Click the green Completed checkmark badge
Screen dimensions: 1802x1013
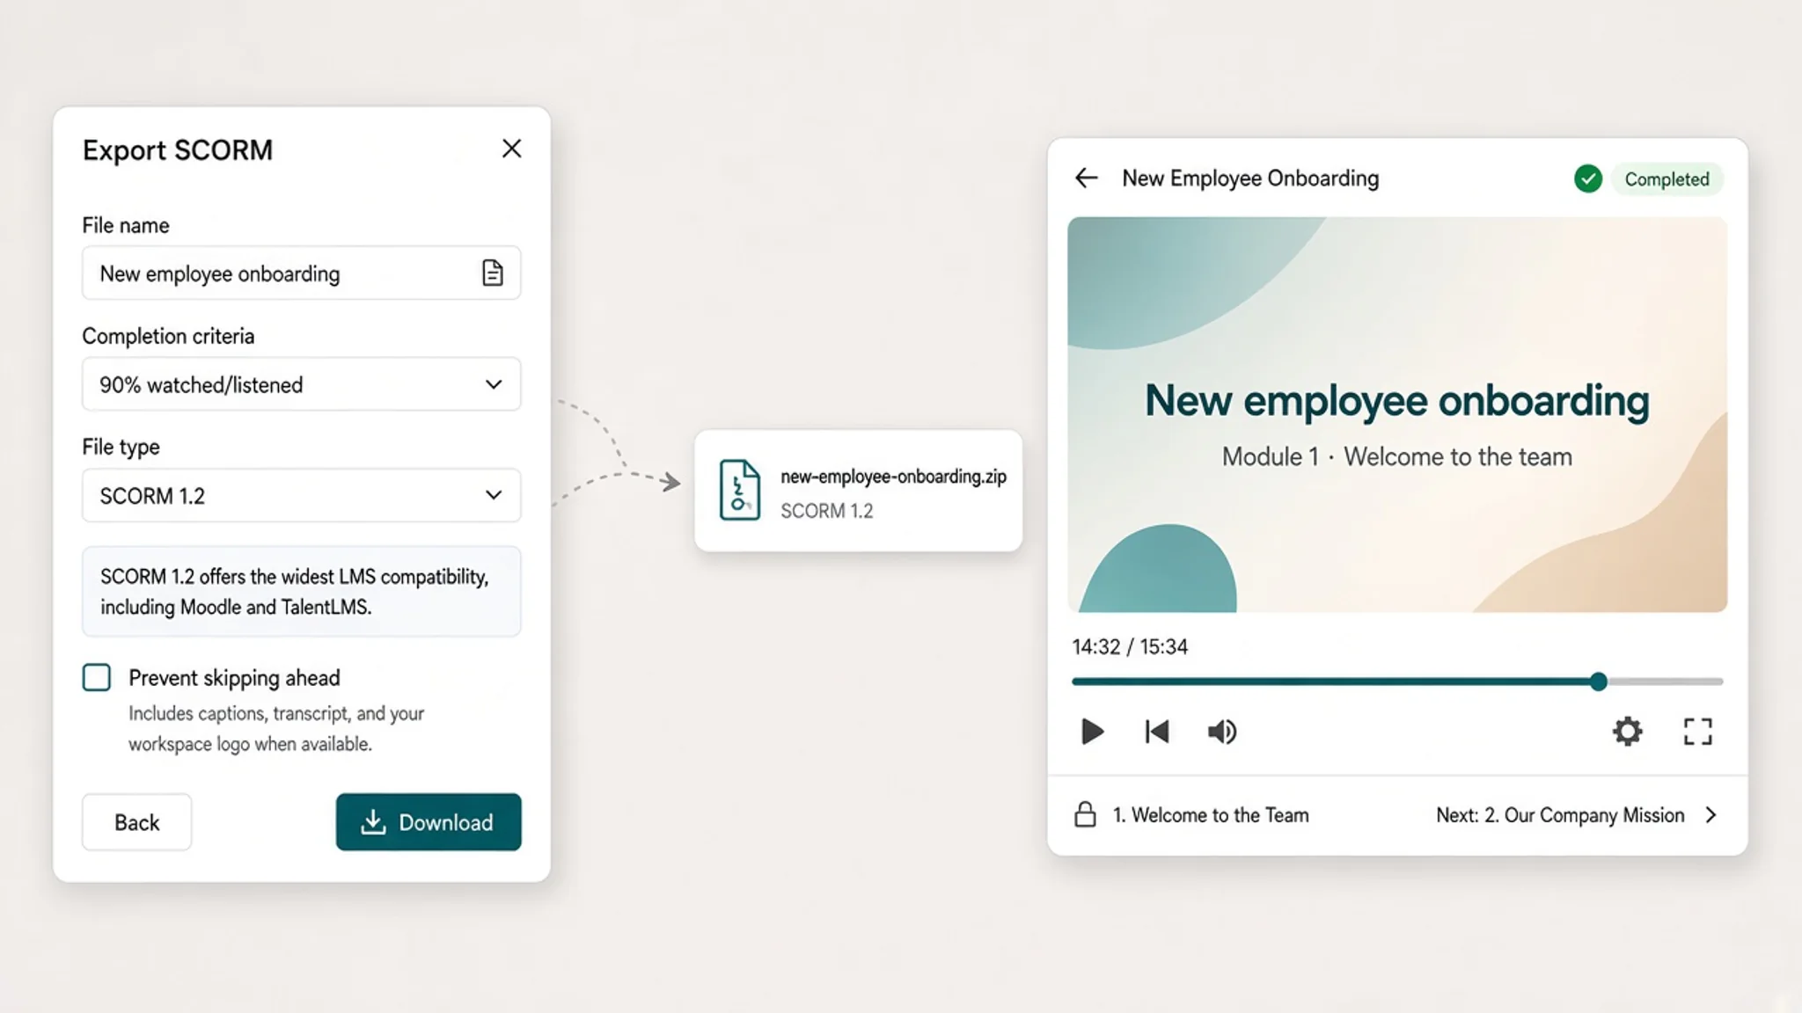[1588, 179]
